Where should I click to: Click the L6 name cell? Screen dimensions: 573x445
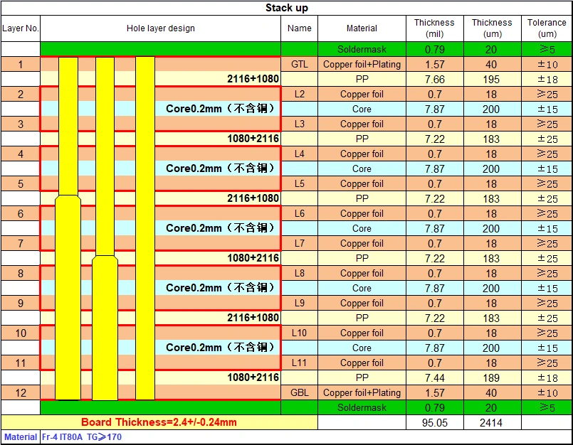click(x=299, y=213)
